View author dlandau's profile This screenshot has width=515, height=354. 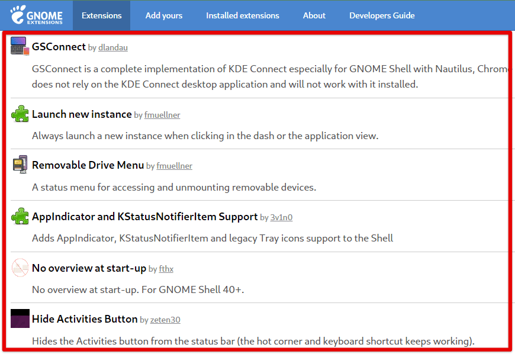tap(113, 47)
